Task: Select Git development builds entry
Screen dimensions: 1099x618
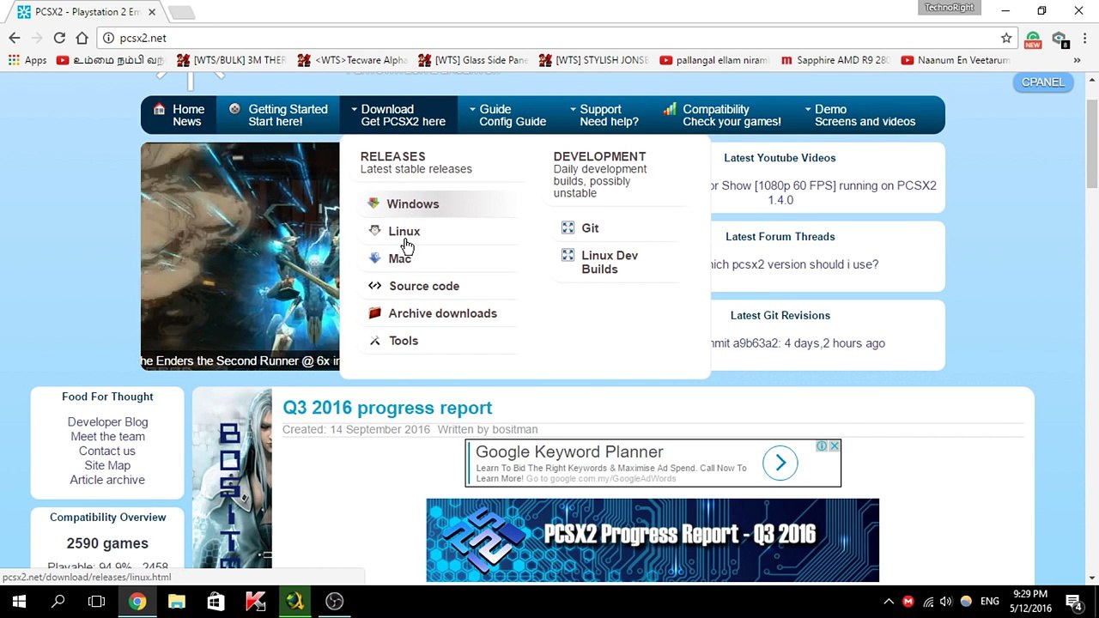Action: point(590,227)
